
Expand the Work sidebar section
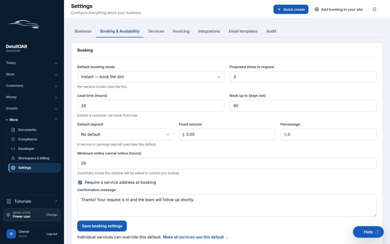click(32, 74)
